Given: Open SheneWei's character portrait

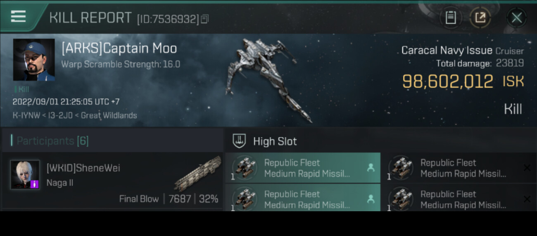Looking at the screenshot, I should 25,175.
